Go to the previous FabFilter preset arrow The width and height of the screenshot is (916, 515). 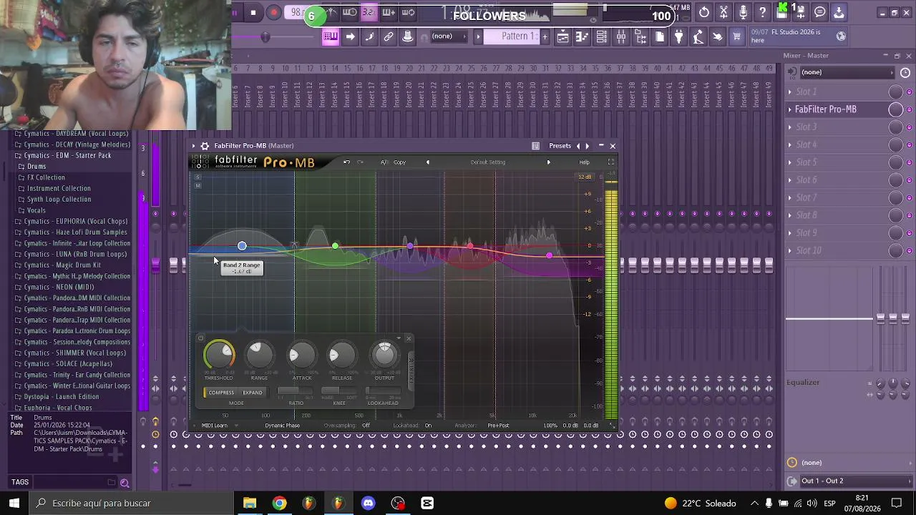428,162
